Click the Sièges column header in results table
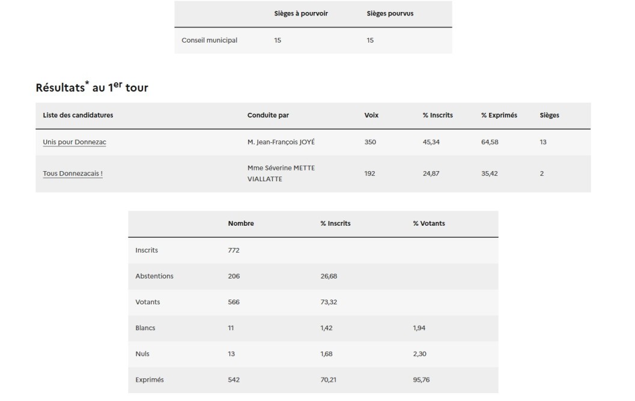This screenshot has width=635, height=401. [x=549, y=115]
